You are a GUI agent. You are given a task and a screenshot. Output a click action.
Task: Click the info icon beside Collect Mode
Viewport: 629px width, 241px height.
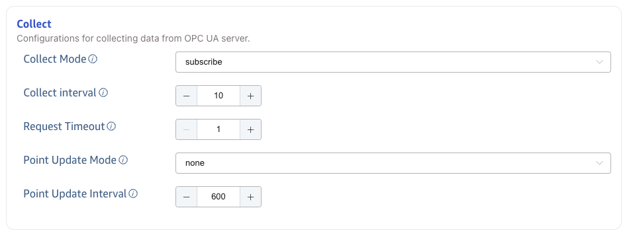93,59
